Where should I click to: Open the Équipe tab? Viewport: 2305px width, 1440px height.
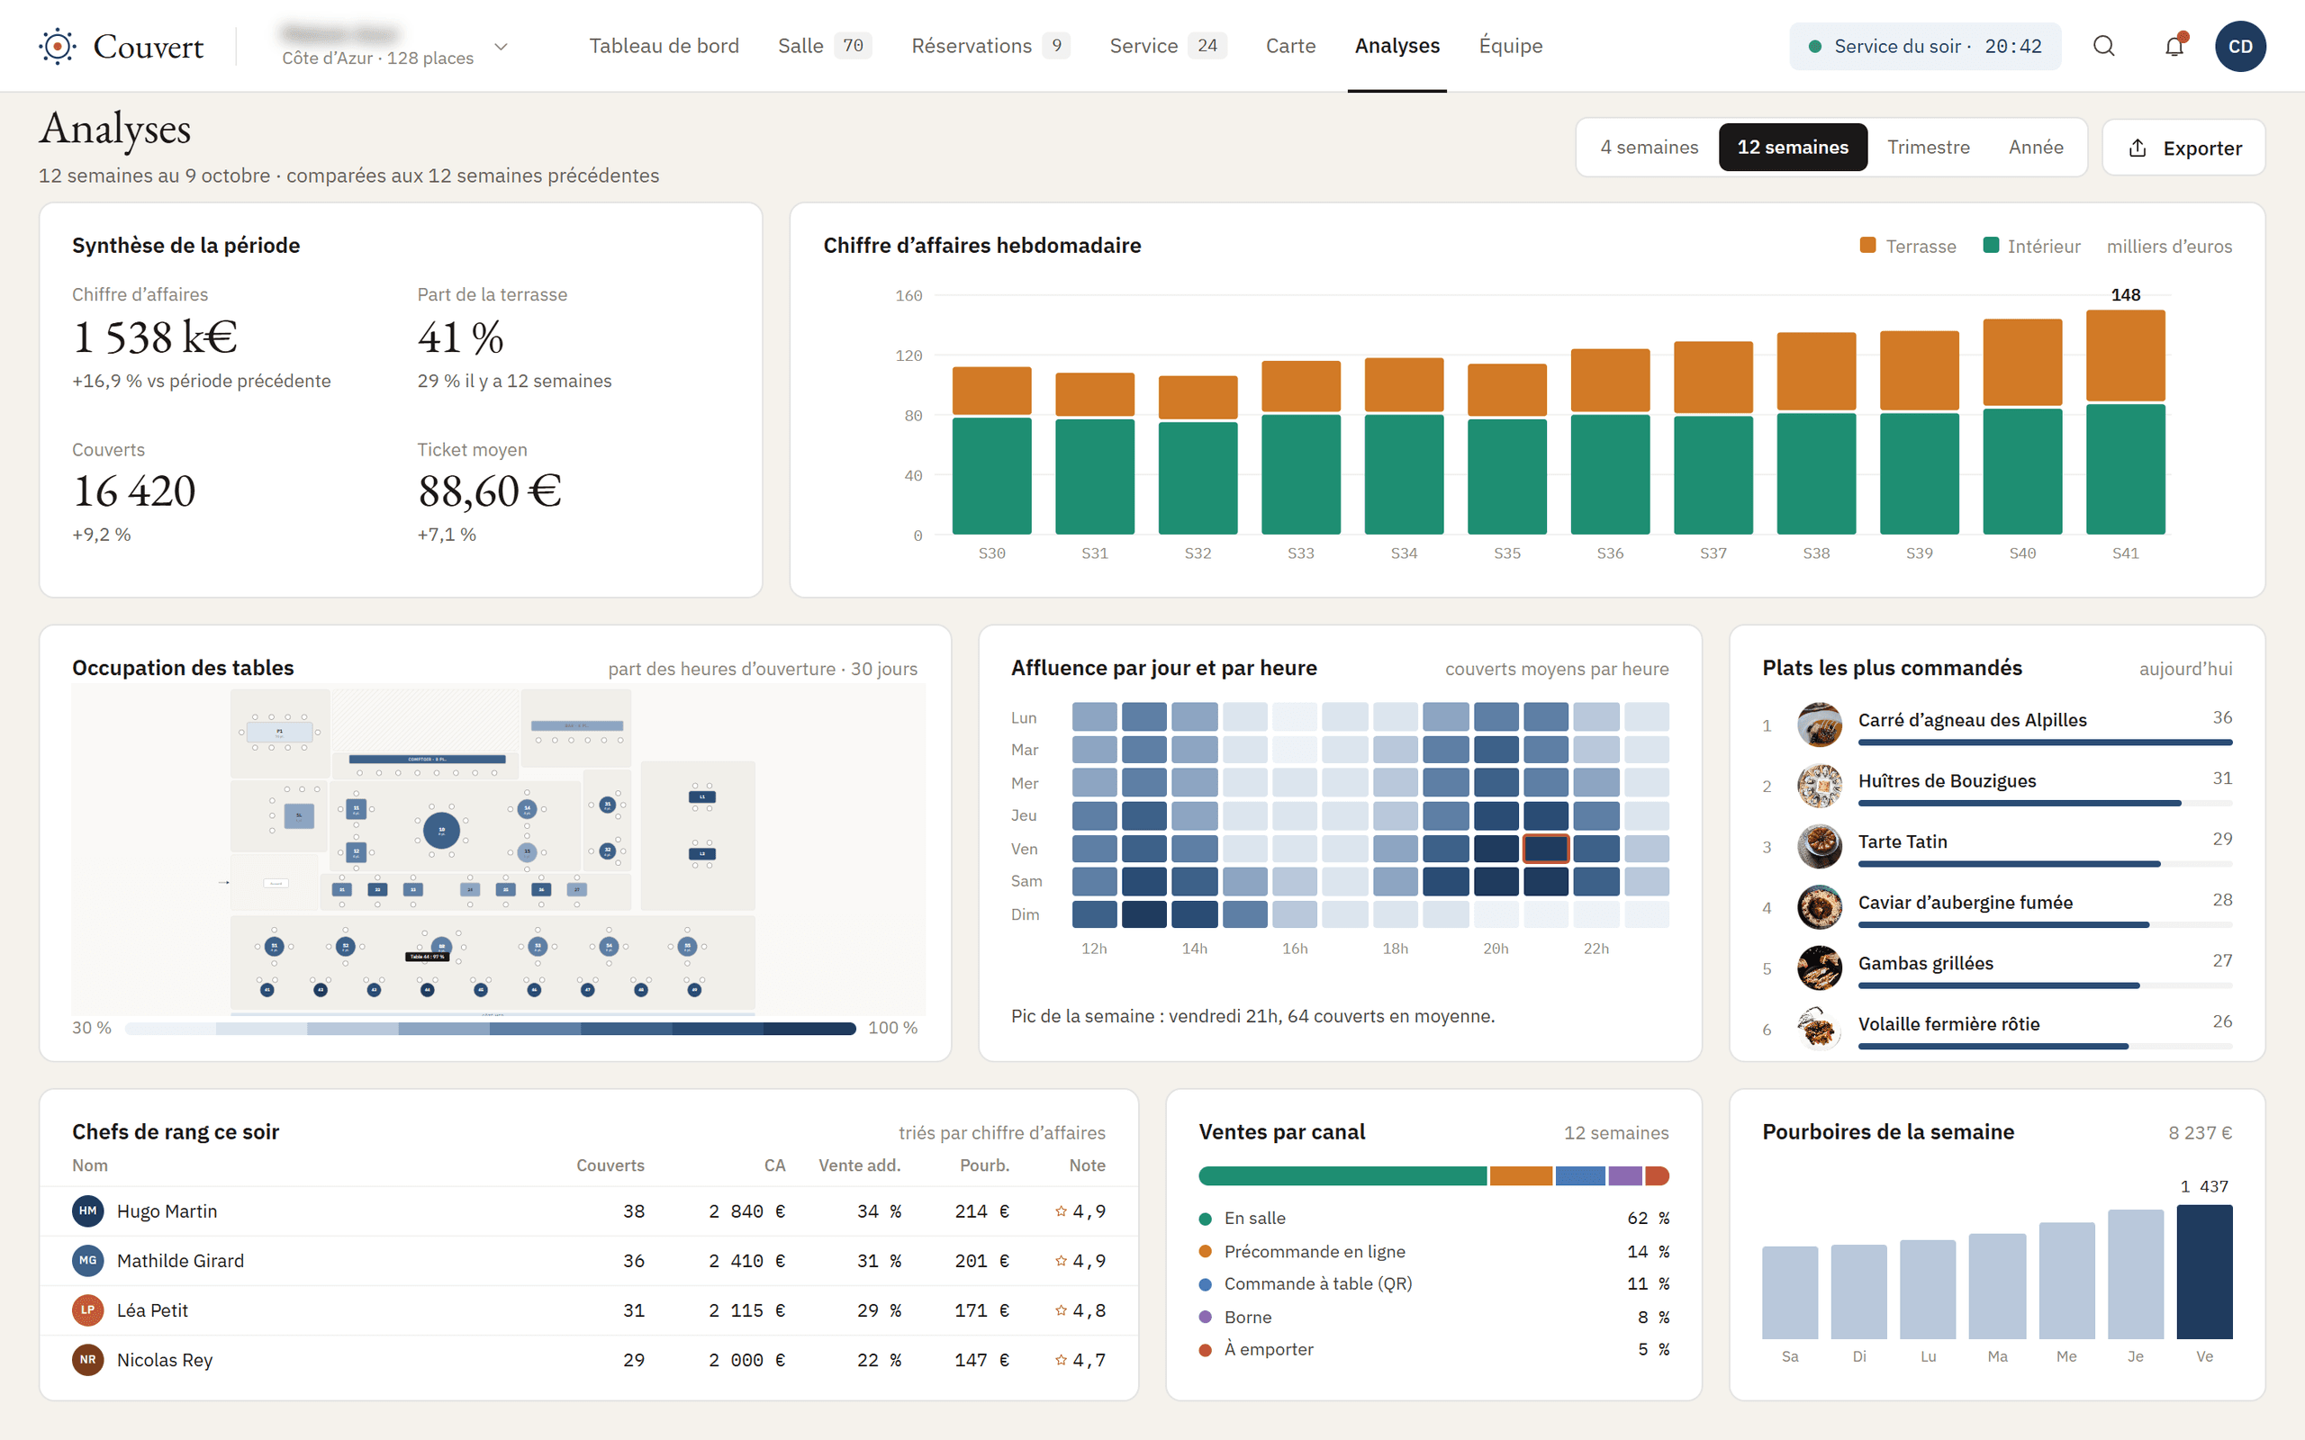coord(1511,46)
